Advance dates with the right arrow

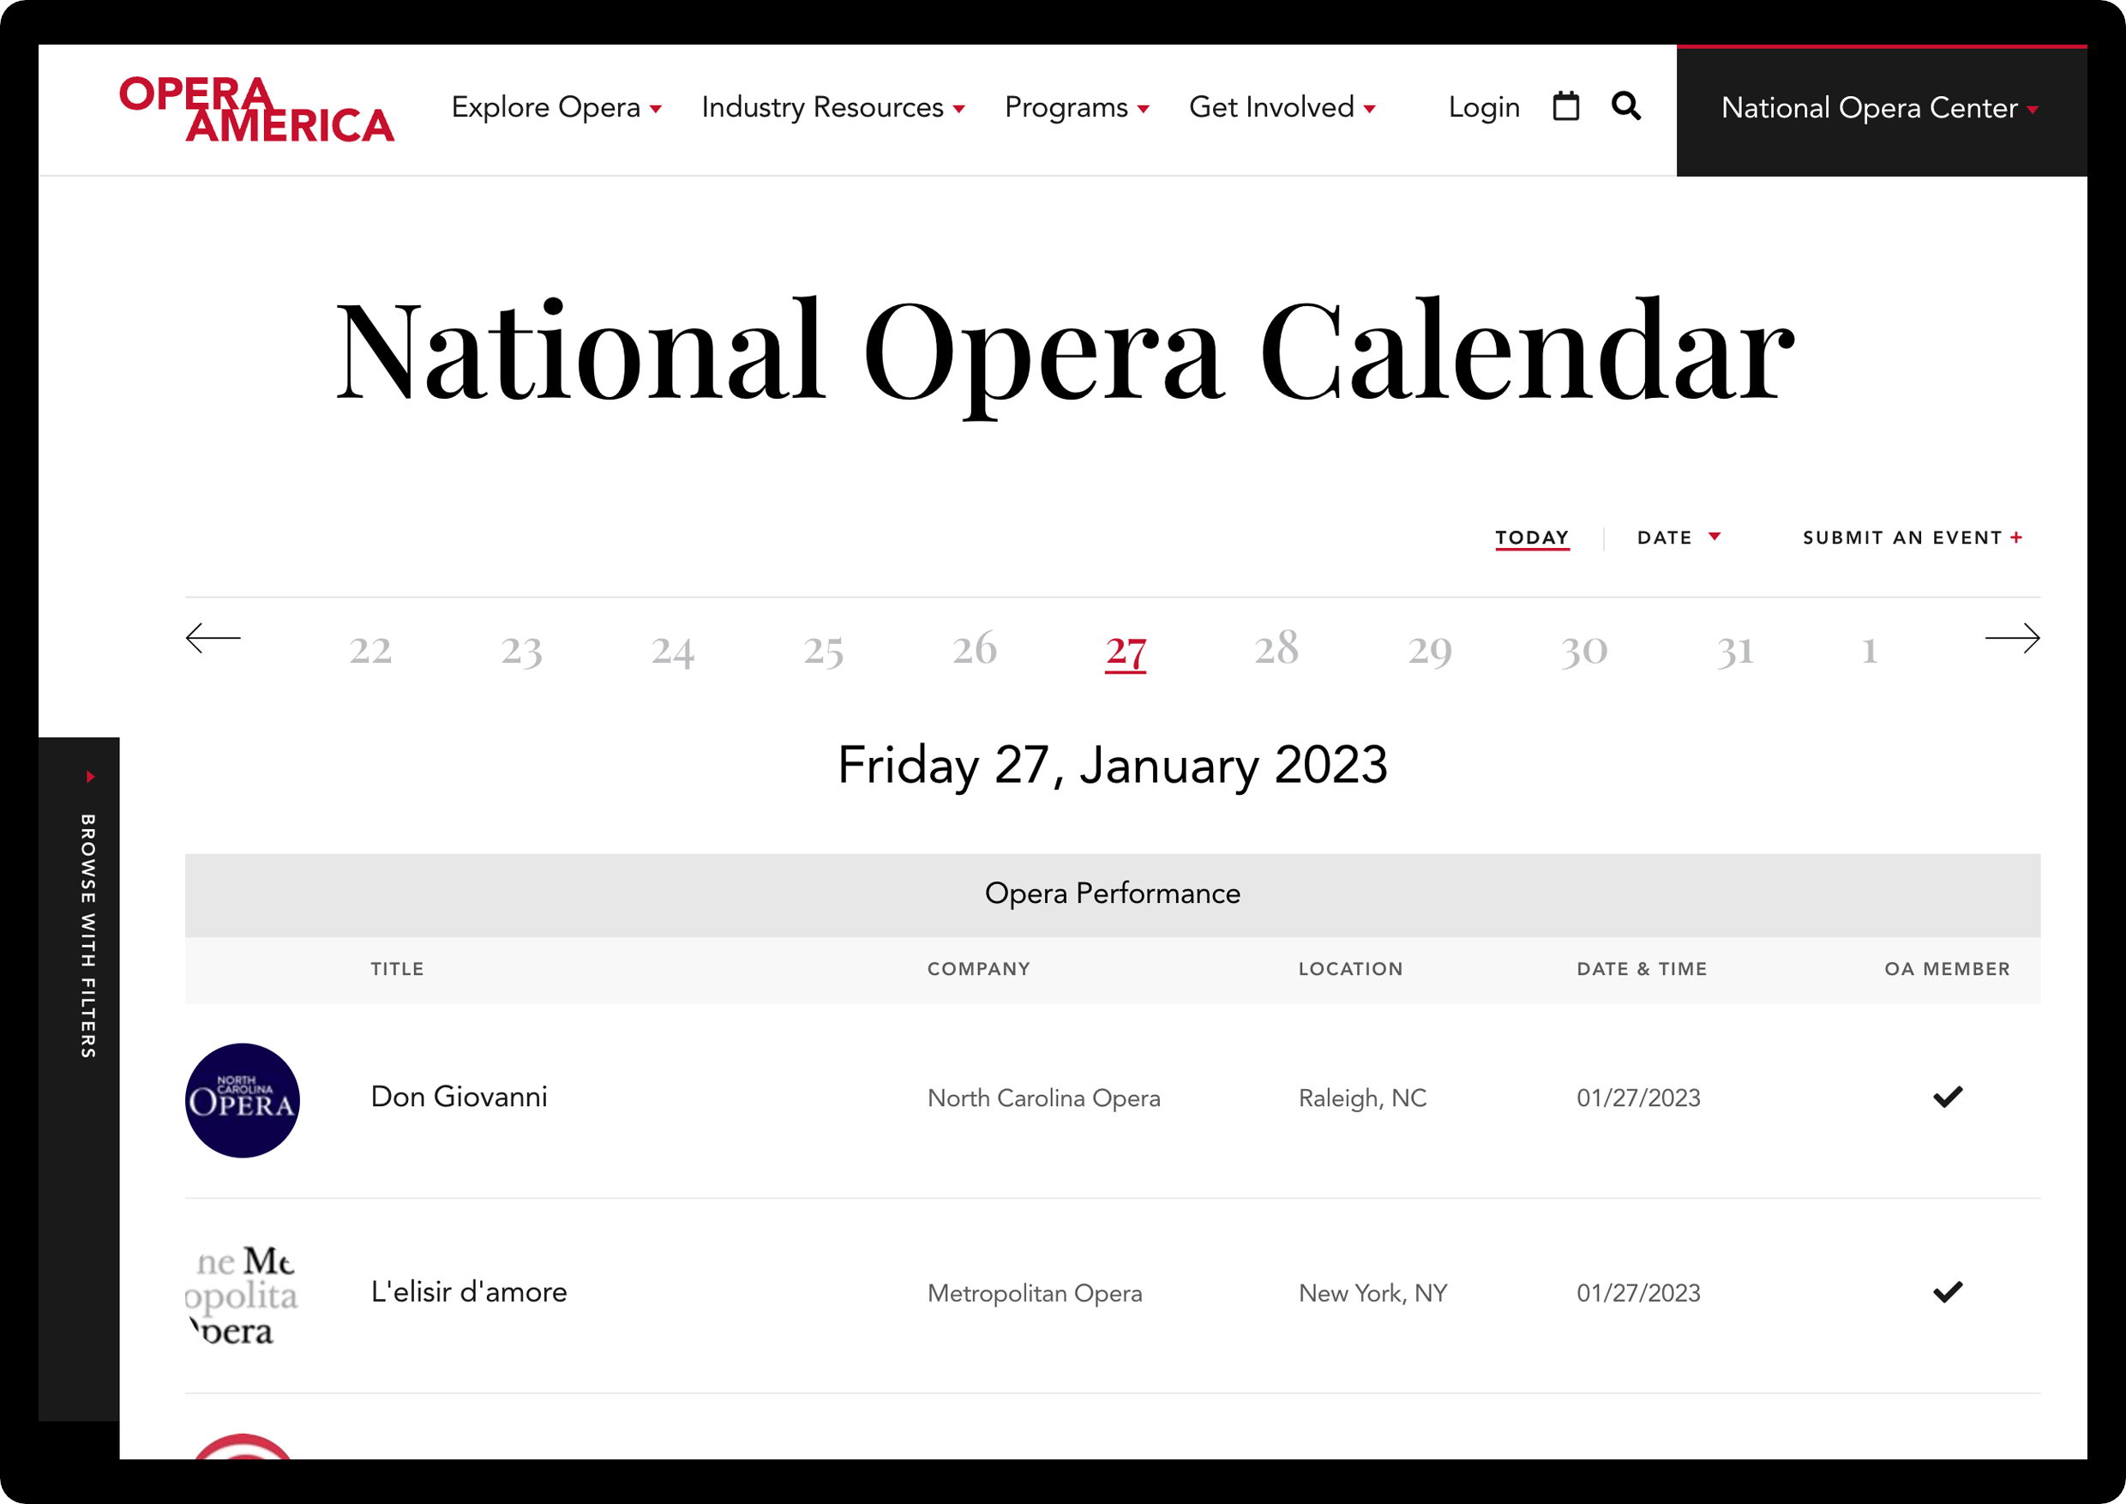2012,638
